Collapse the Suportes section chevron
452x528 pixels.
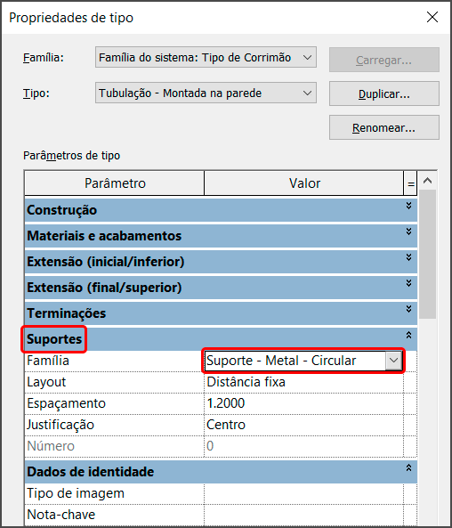tap(408, 335)
